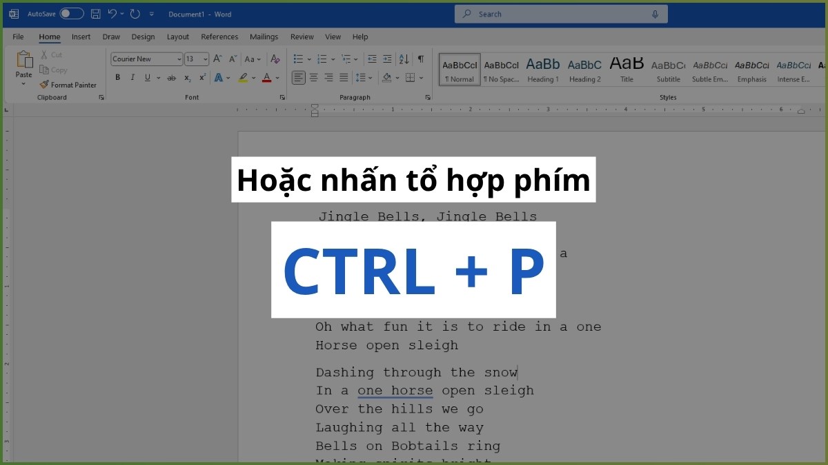The width and height of the screenshot is (828, 465).
Task: Click the superscript icon
Action: click(x=201, y=77)
